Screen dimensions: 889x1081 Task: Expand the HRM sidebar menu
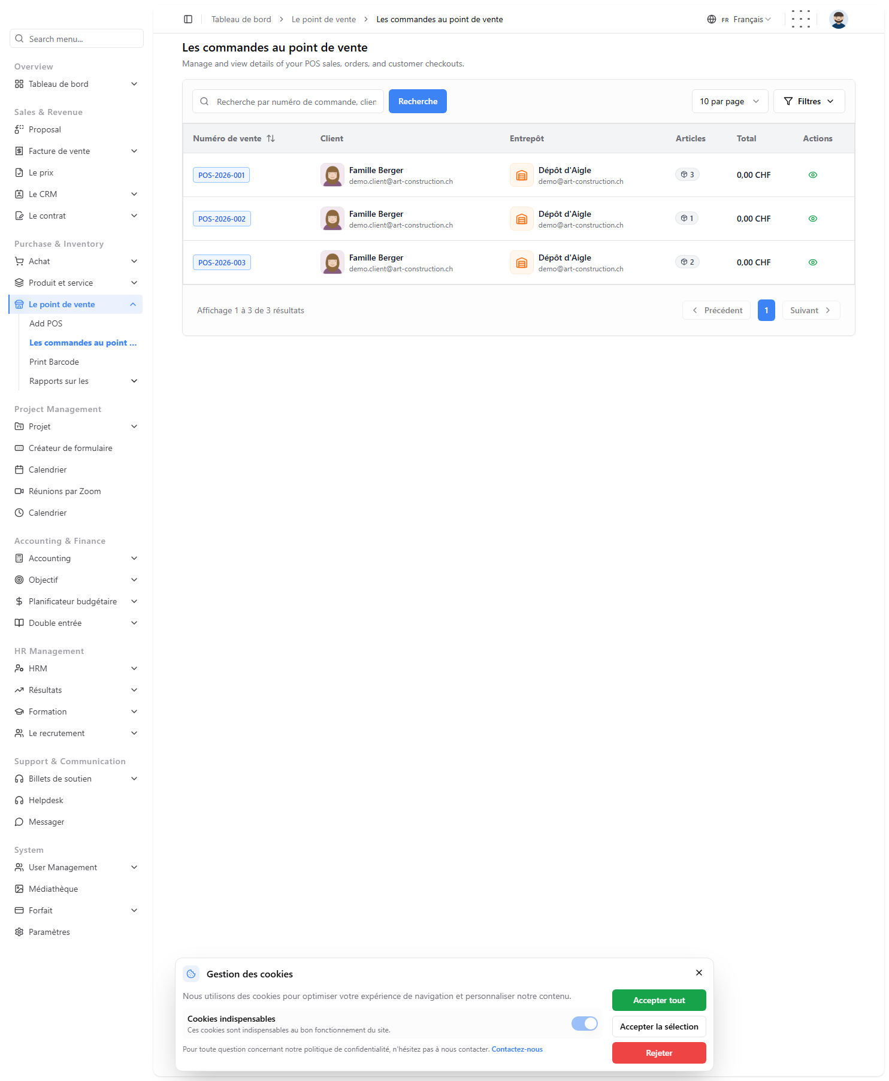(x=76, y=668)
